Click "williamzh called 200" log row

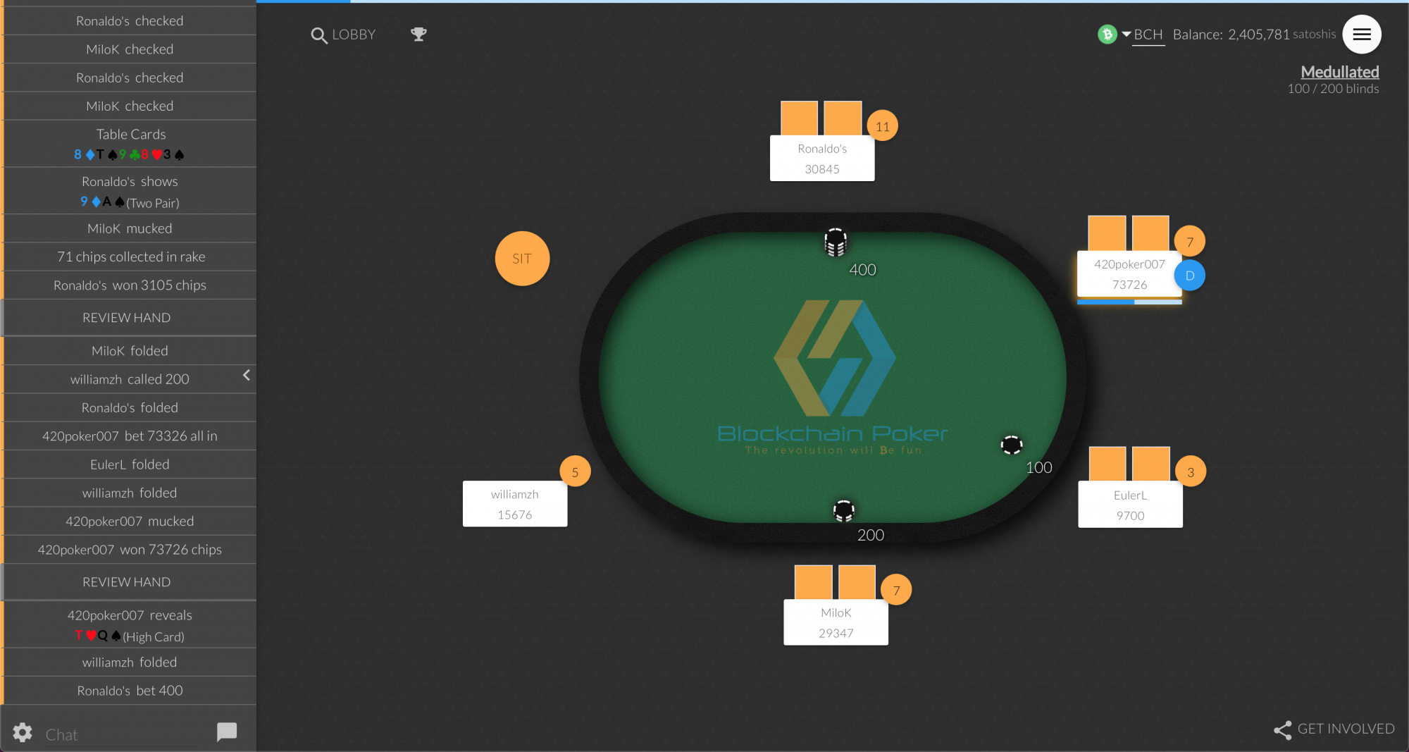[x=130, y=379]
